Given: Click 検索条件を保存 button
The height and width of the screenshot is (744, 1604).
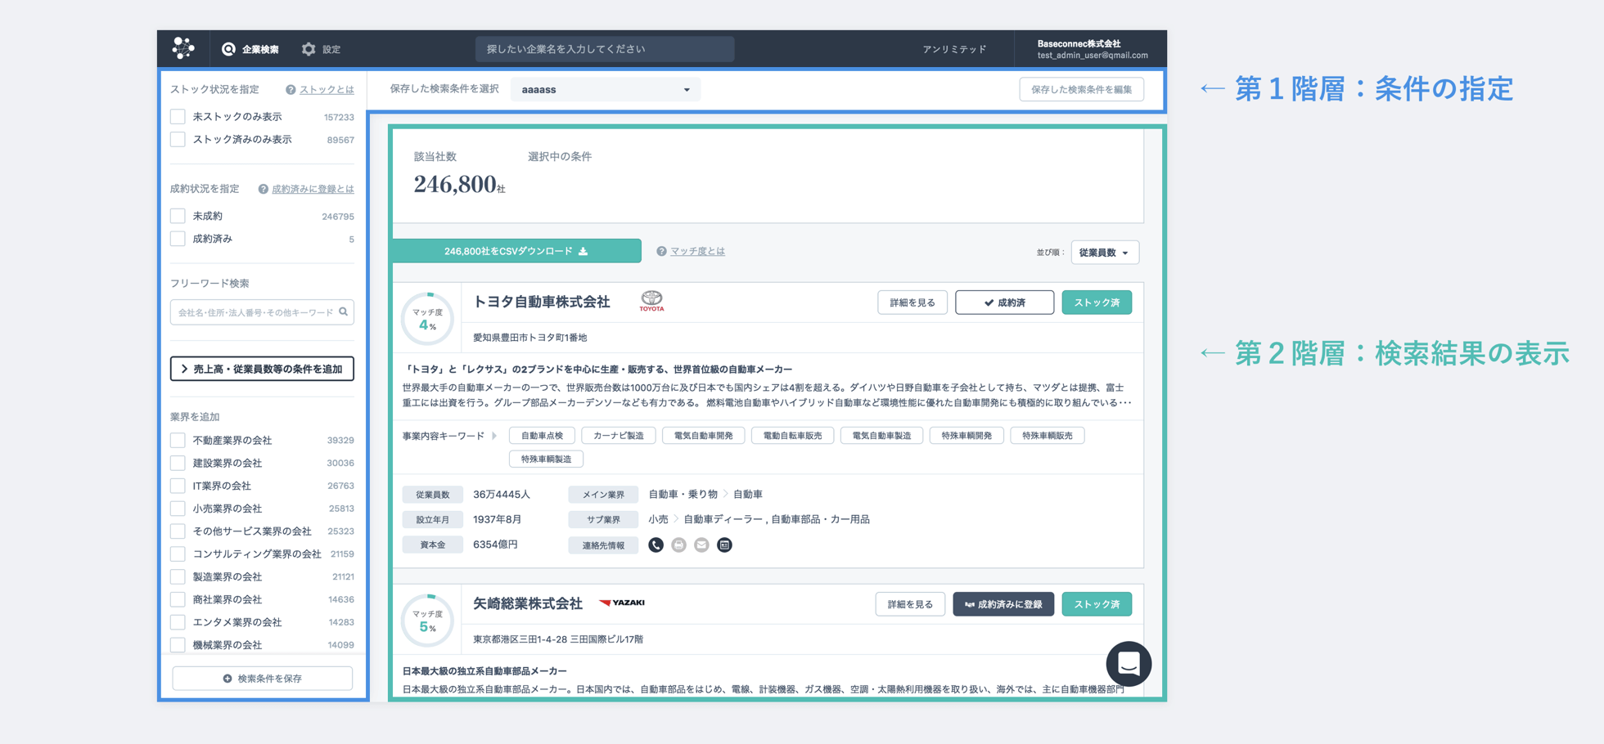Looking at the screenshot, I should click(x=262, y=679).
